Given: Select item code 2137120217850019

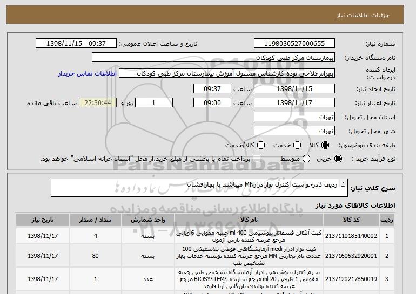Looking at the screenshot, I should 351,279.
